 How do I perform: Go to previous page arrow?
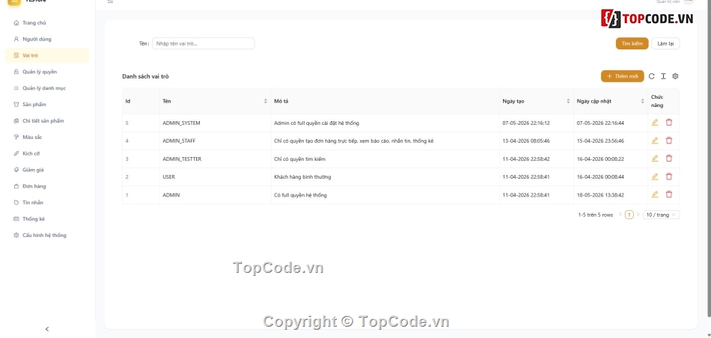click(620, 215)
